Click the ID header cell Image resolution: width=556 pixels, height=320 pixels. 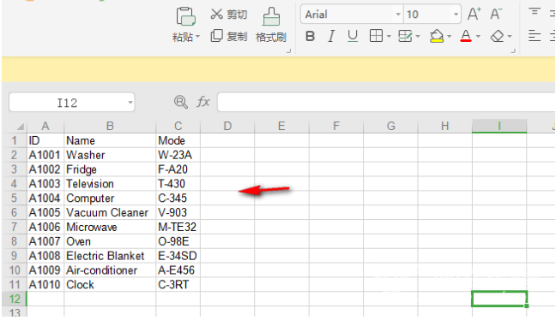pyautogui.click(x=45, y=140)
